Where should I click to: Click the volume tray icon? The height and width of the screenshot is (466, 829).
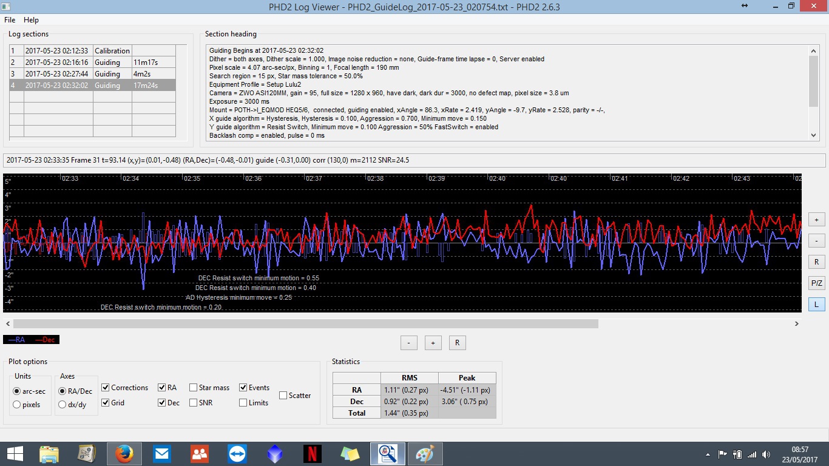pos(767,454)
